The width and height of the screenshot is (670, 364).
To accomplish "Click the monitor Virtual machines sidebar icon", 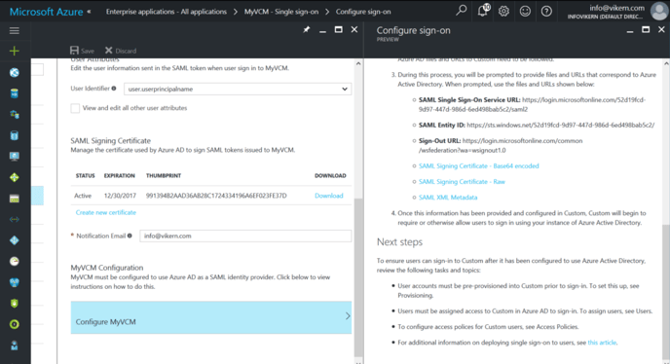I will [x=14, y=157].
